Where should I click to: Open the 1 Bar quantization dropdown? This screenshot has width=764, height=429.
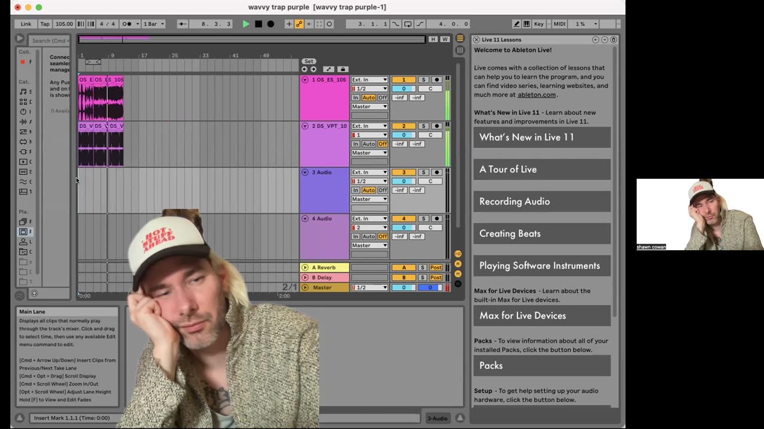[x=153, y=24]
